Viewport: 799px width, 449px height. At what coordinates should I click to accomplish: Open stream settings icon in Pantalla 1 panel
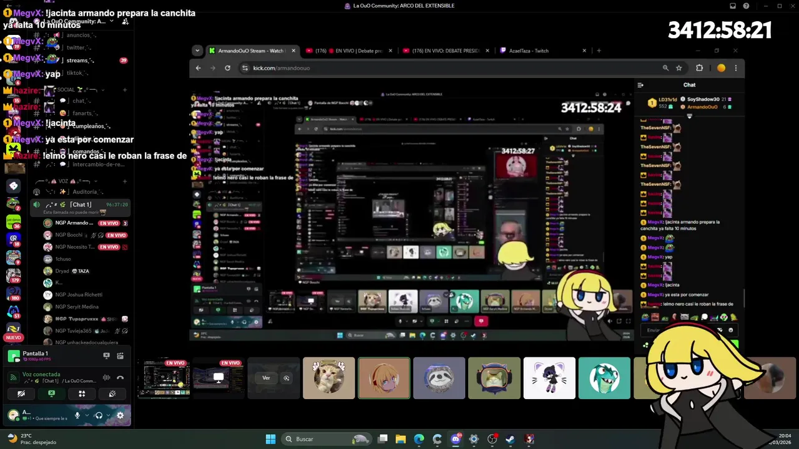[x=120, y=356]
